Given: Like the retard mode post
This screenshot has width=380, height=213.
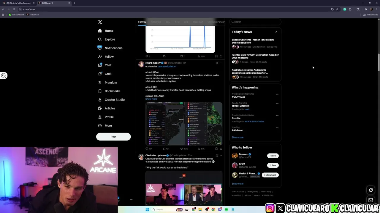Looking at the screenshot, I should [182, 149].
